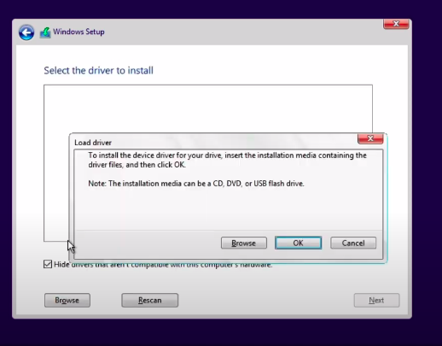Click the Browse button at bottom of Windows Setup
The image size is (442, 346).
point(67,300)
